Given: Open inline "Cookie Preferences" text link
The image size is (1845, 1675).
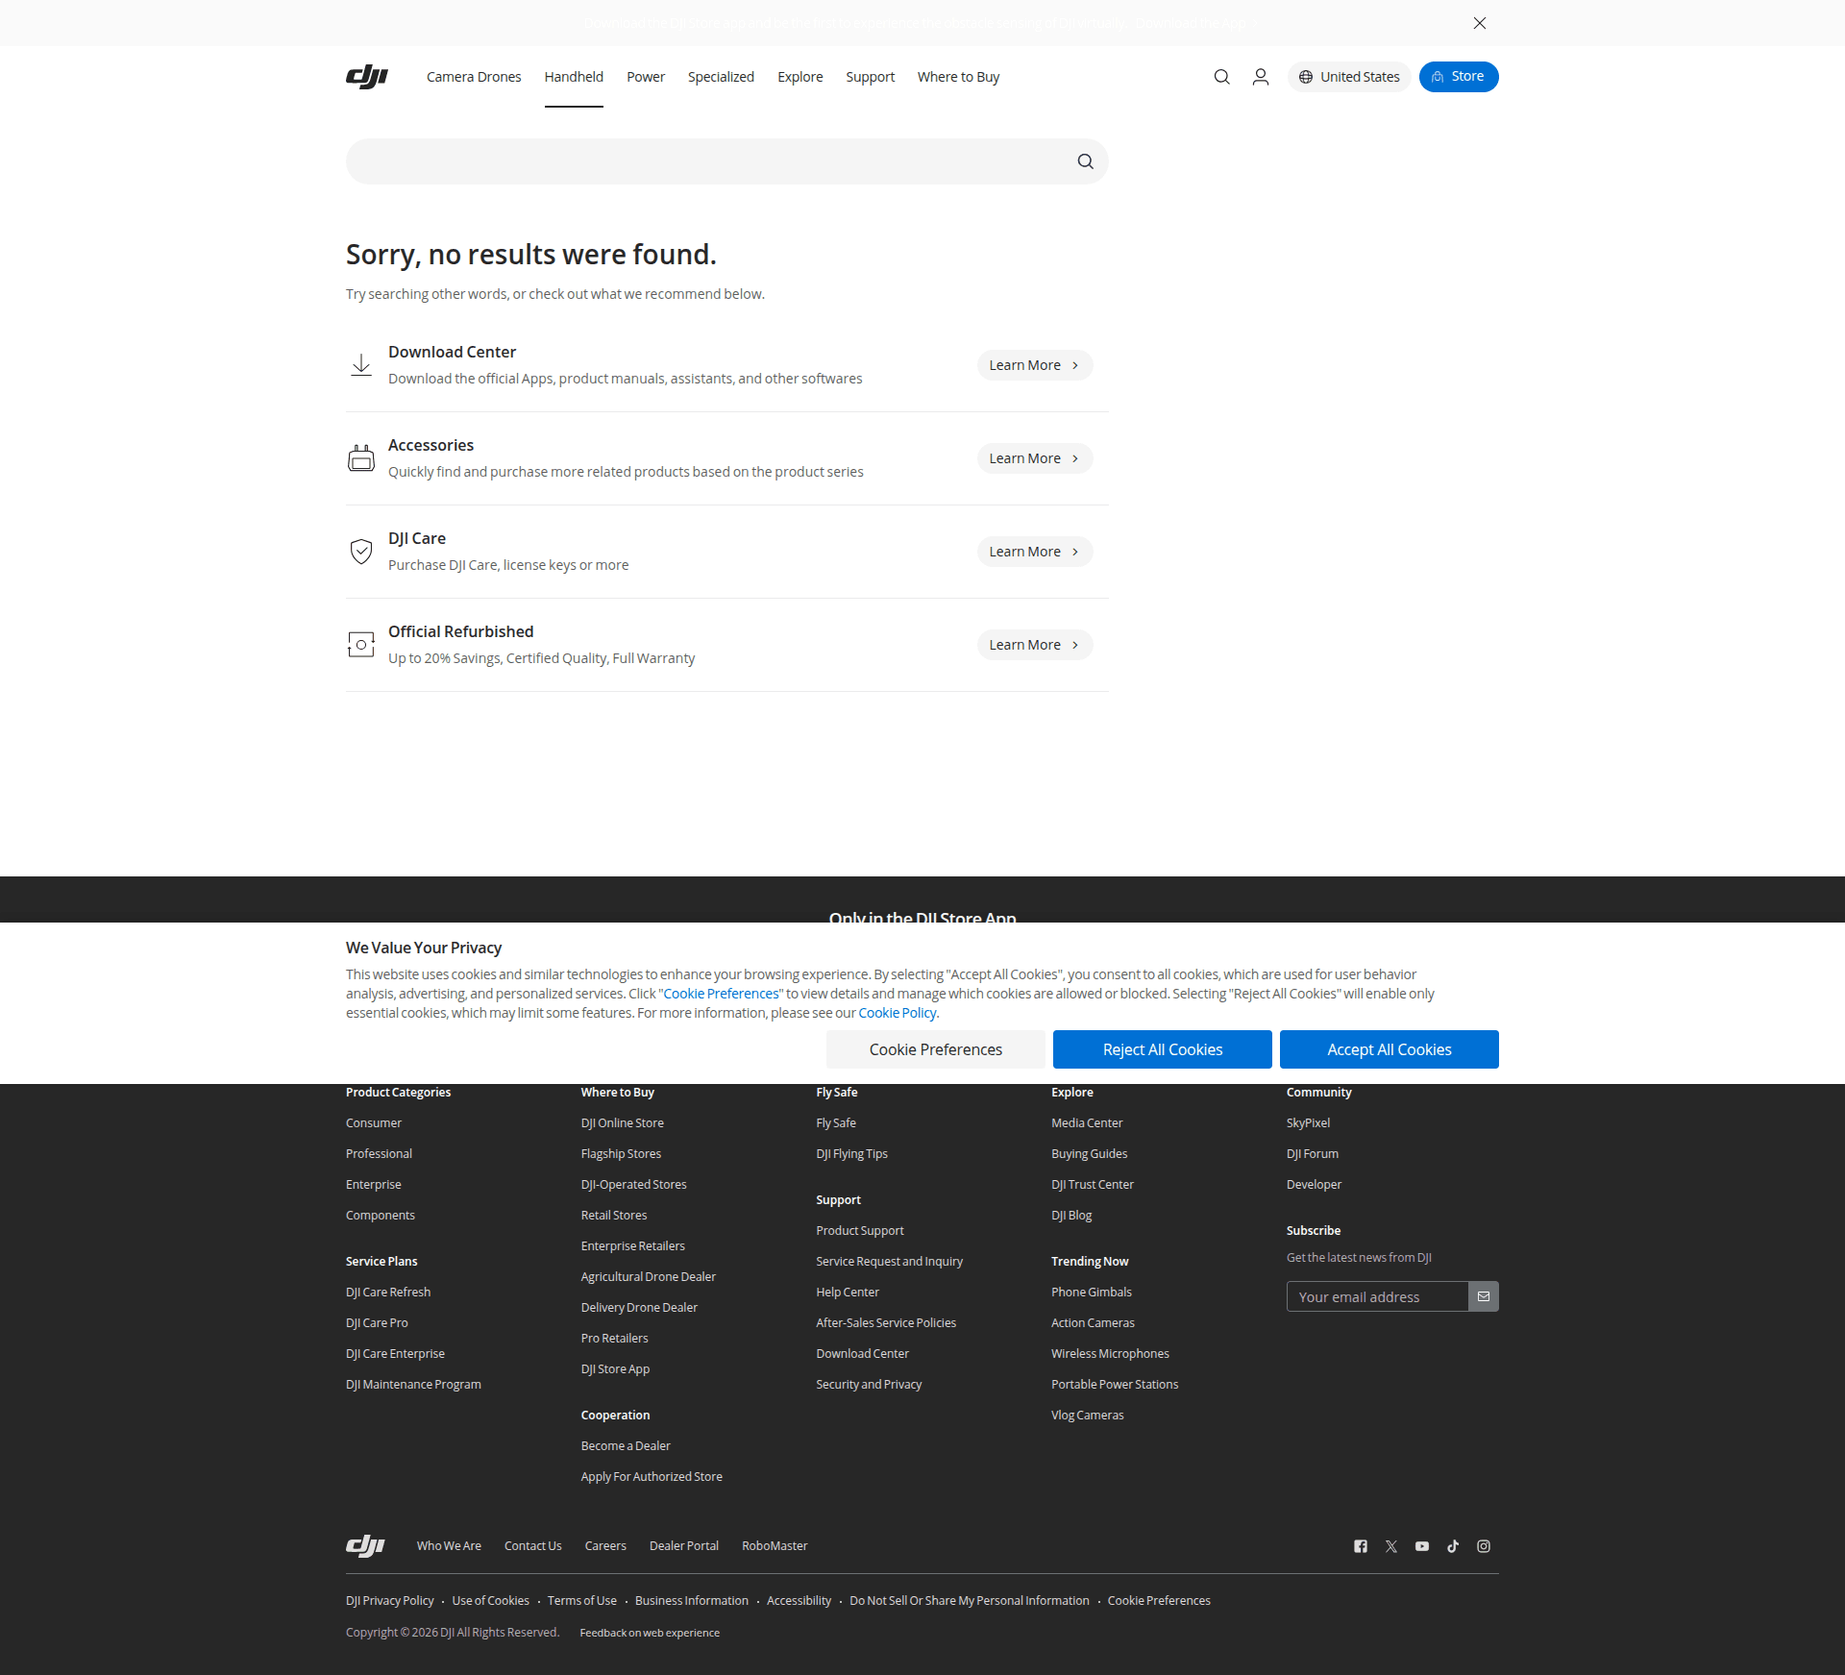Looking at the screenshot, I should 721,994.
